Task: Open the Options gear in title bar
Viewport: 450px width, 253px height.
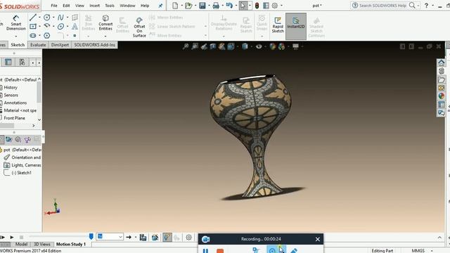Action: pos(275,6)
